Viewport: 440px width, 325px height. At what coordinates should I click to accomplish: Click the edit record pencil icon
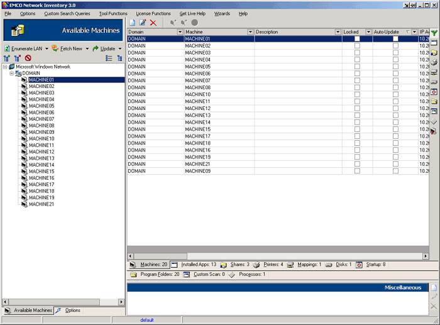(143, 23)
